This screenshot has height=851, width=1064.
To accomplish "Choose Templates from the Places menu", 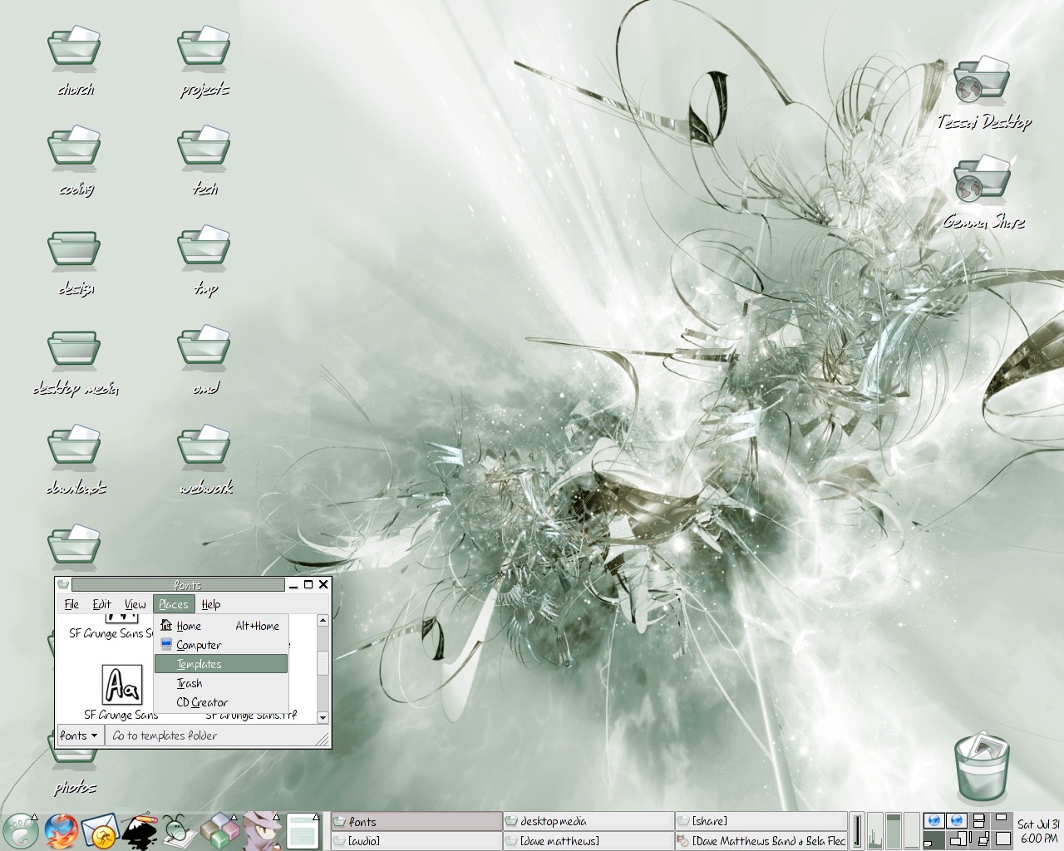I will pos(221,664).
